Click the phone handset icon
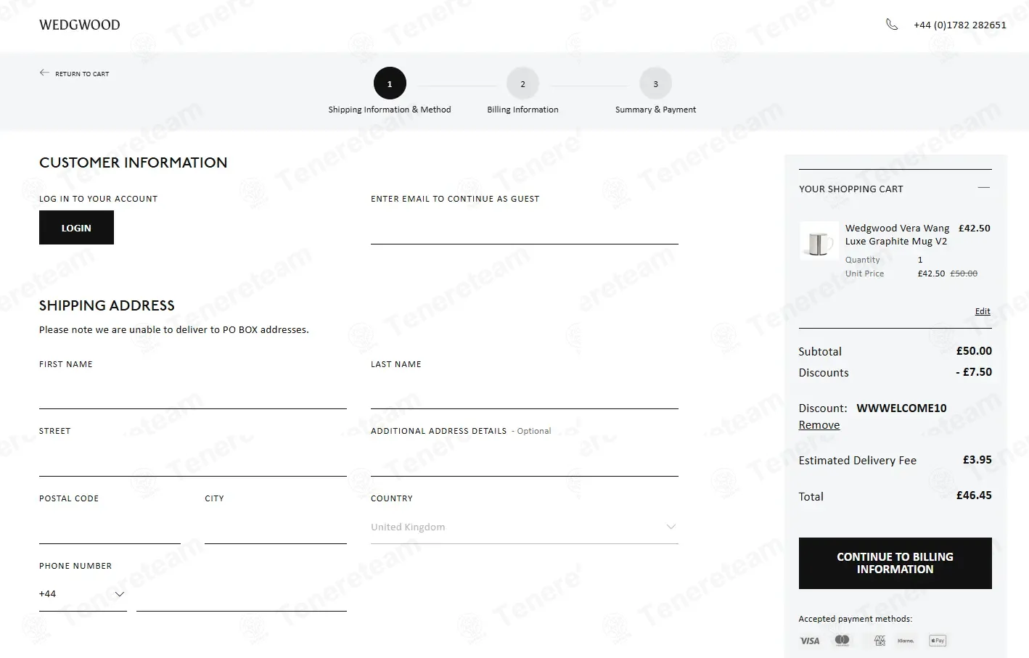Screen dimensions: 1029x658 click(892, 25)
